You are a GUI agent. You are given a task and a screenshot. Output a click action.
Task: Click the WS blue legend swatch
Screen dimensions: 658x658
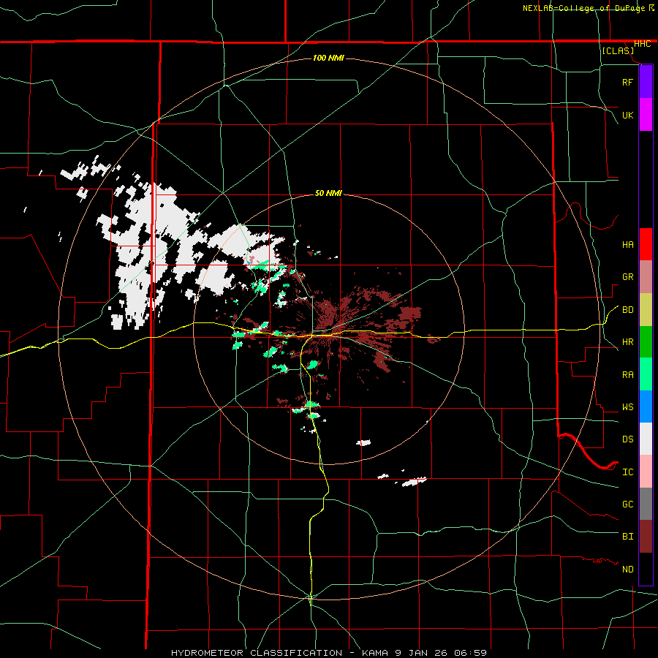pos(646,406)
